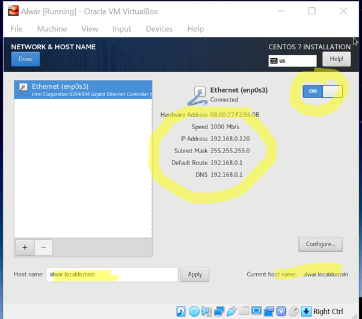
Task: Click the hard disk activity status icon
Action: point(181,311)
